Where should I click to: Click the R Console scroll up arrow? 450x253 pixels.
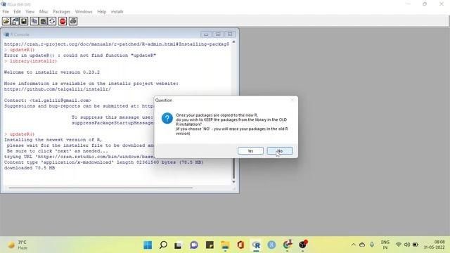tap(233, 42)
